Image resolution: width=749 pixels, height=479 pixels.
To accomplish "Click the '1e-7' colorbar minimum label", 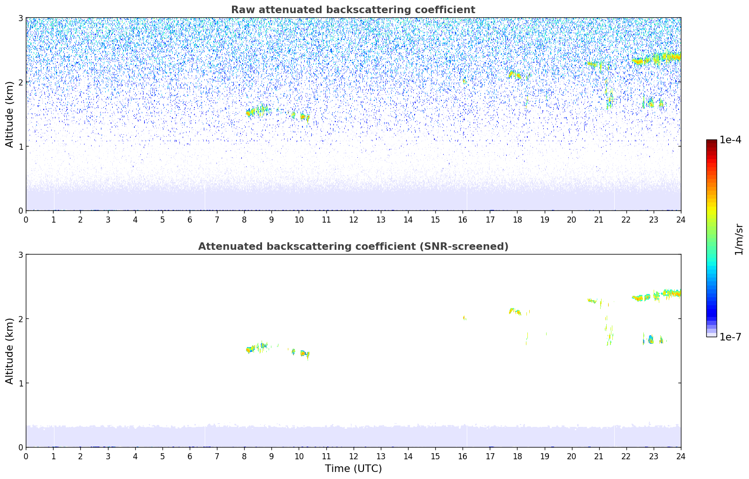I will (x=730, y=337).
